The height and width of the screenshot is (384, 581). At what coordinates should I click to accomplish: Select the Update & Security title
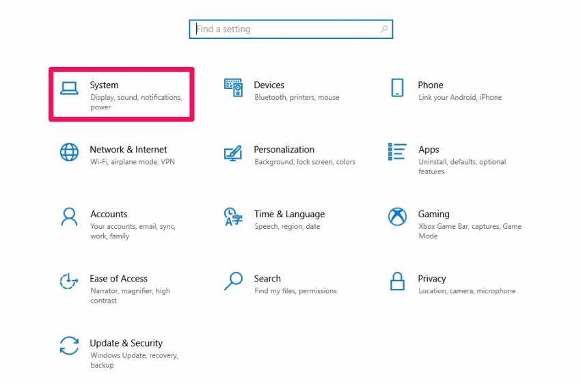coord(126,343)
